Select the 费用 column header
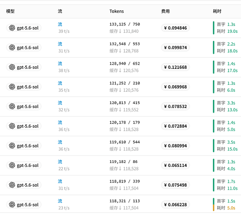241x215 pixels. (x=166, y=11)
